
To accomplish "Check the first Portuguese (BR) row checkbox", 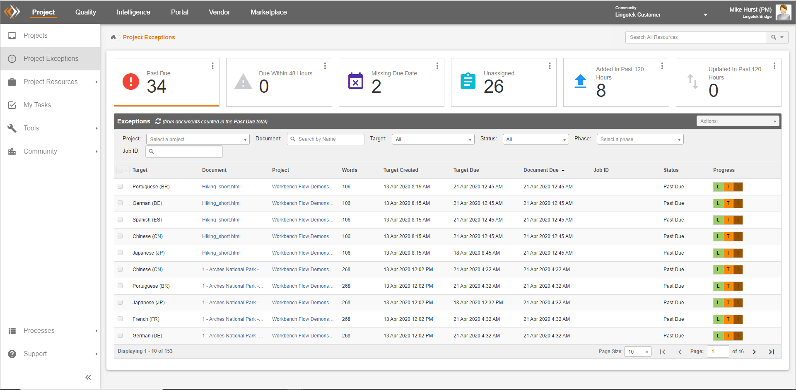I will pyautogui.click(x=120, y=187).
